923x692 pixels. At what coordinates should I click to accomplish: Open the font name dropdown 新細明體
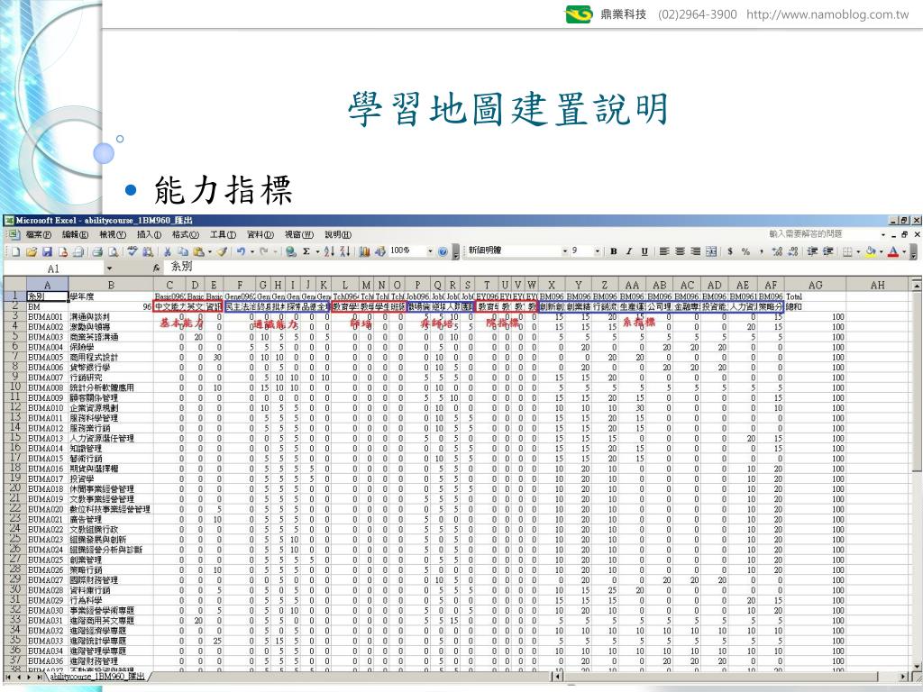(564, 251)
